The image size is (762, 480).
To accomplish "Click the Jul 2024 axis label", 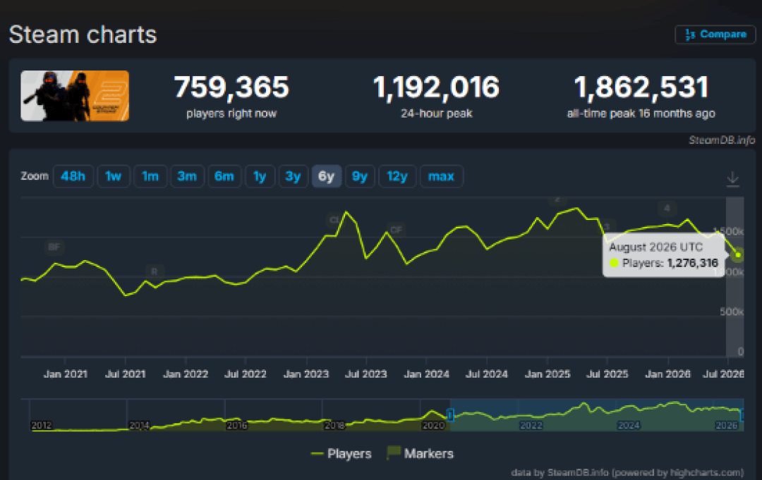I will (x=486, y=374).
